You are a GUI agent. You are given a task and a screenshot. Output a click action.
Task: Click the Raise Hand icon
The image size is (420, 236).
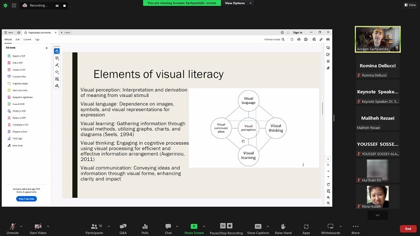283,228
